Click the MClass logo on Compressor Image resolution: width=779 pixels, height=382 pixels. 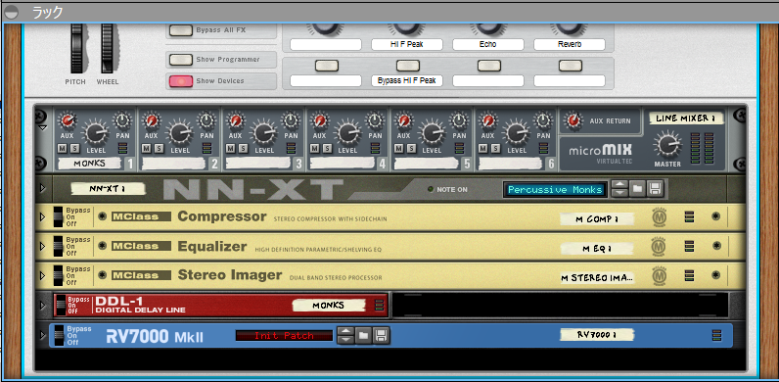coord(142,216)
